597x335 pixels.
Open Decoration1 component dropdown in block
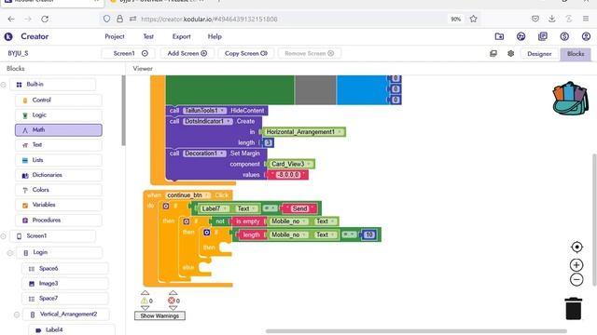[204, 154]
